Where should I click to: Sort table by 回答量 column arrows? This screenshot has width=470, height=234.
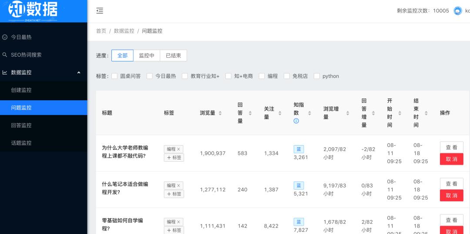tap(250, 113)
